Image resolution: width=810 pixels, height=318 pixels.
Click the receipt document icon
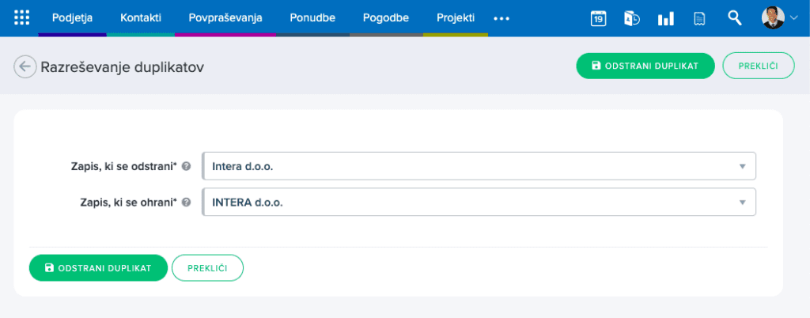(699, 18)
